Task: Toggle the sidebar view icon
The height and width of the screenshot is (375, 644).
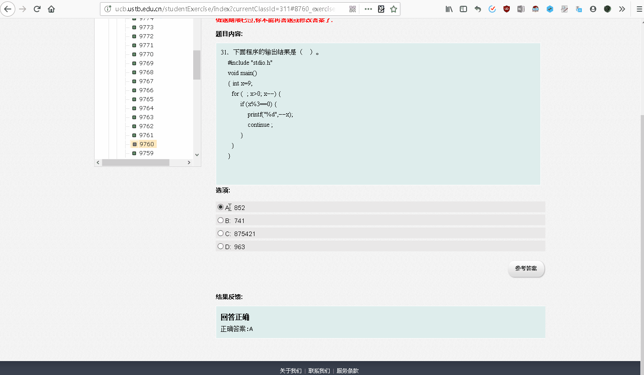Action: [x=463, y=9]
